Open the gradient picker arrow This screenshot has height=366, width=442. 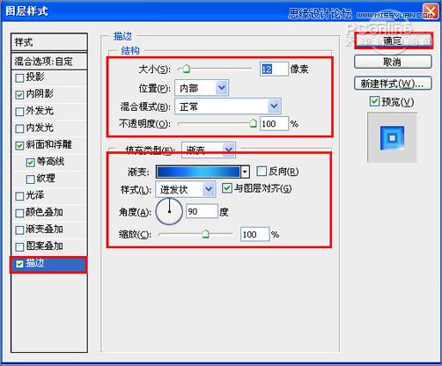[245, 172]
